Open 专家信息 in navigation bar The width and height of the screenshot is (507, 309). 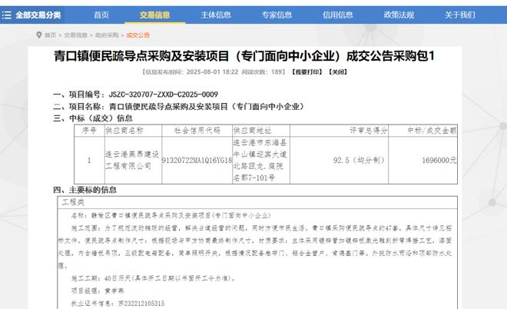pyautogui.click(x=277, y=15)
